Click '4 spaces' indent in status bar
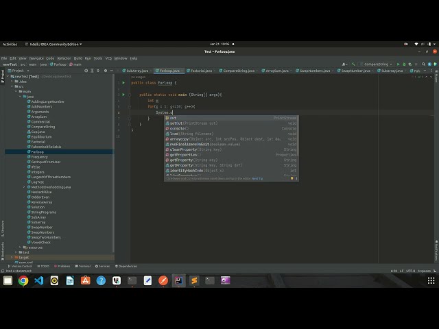This screenshot has width=439, height=329. [424, 271]
